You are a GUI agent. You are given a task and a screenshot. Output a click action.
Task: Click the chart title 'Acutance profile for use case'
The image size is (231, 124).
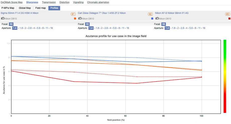click(x=116, y=36)
